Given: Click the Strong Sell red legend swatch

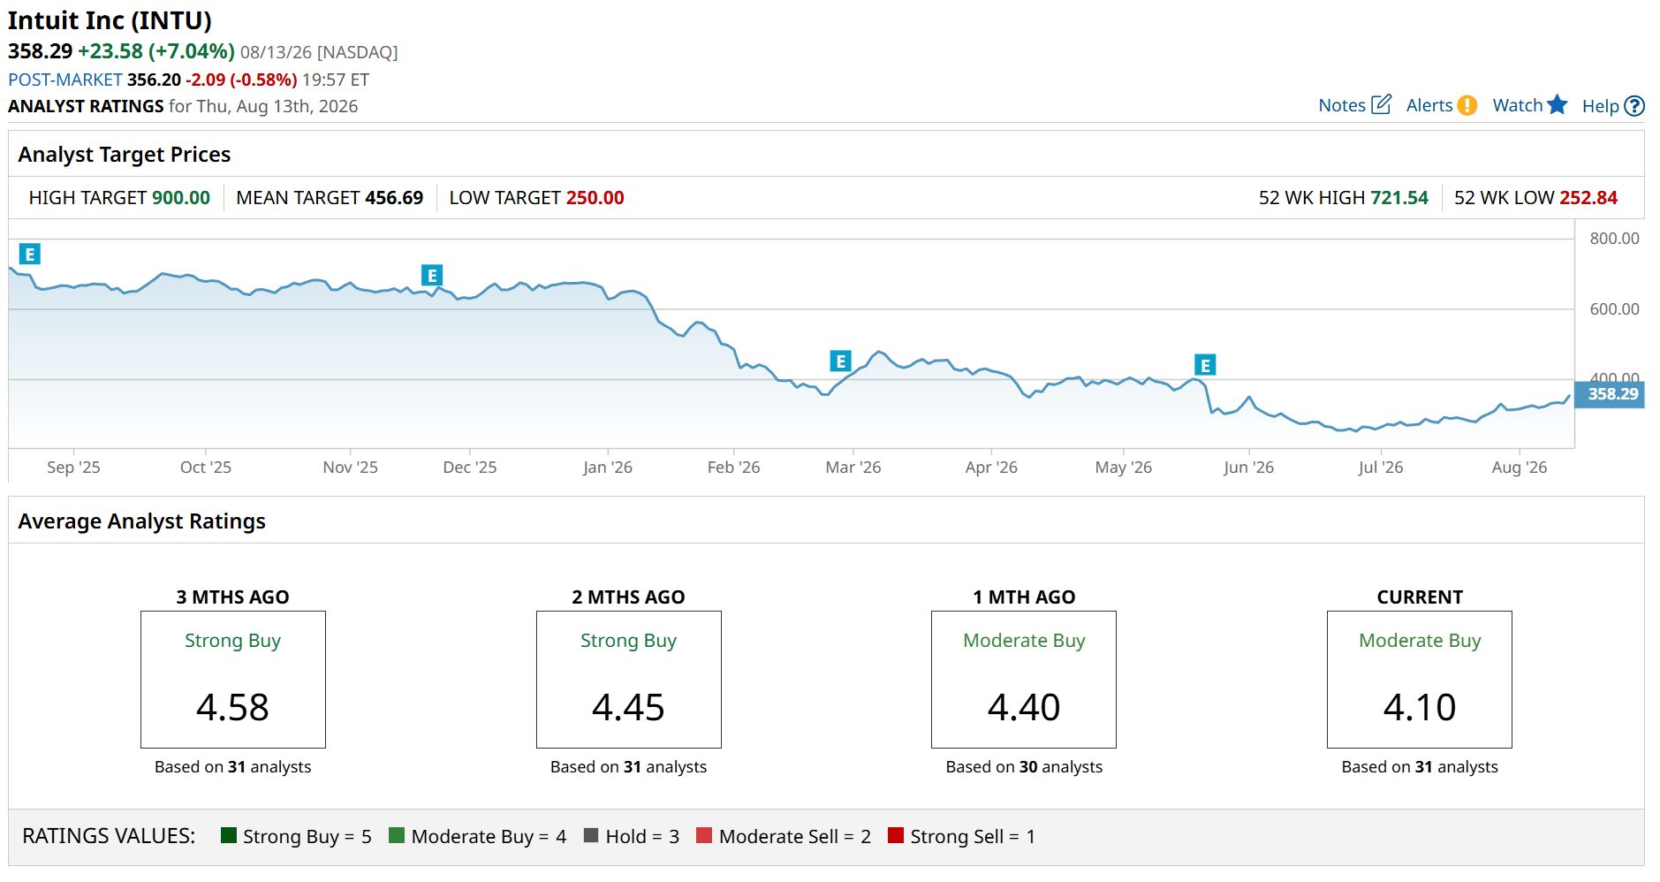Looking at the screenshot, I should [896, 835].
